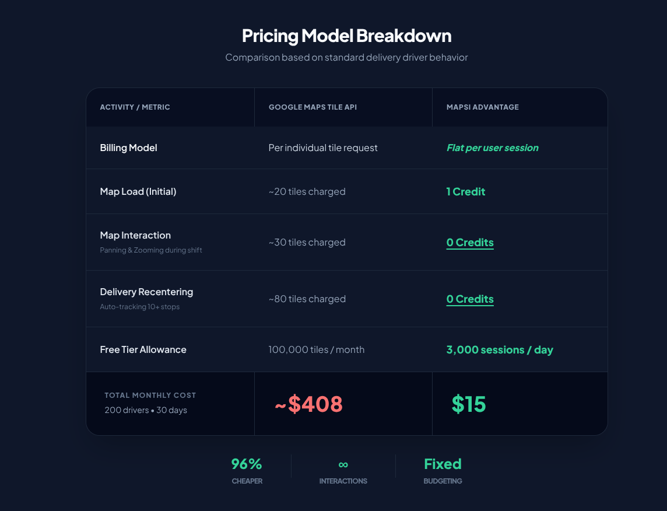Select the Total Monthly Cost label
The width and height of the screenshot is (667, 511).
pos(150,395)
